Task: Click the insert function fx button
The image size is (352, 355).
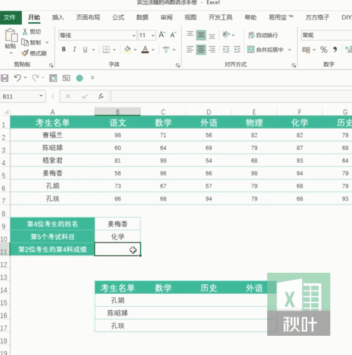Action: pyautogui.click(x=101, y=96)
